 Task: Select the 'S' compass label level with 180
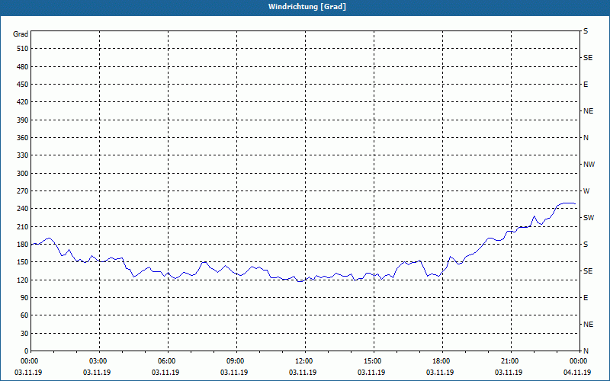[586, 245]
